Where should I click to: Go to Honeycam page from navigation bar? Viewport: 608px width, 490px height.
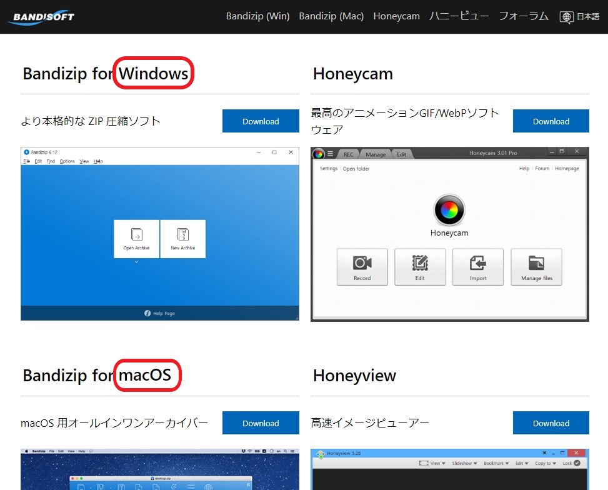coord(396,16)
